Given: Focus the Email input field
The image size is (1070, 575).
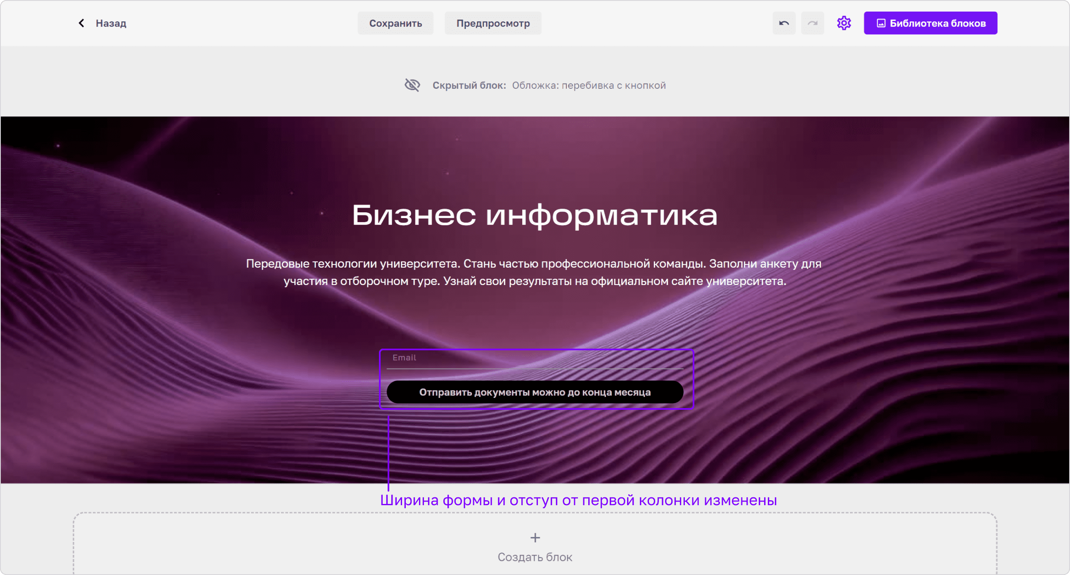Looking at the screenshot, I should click(x=535, y=359).
